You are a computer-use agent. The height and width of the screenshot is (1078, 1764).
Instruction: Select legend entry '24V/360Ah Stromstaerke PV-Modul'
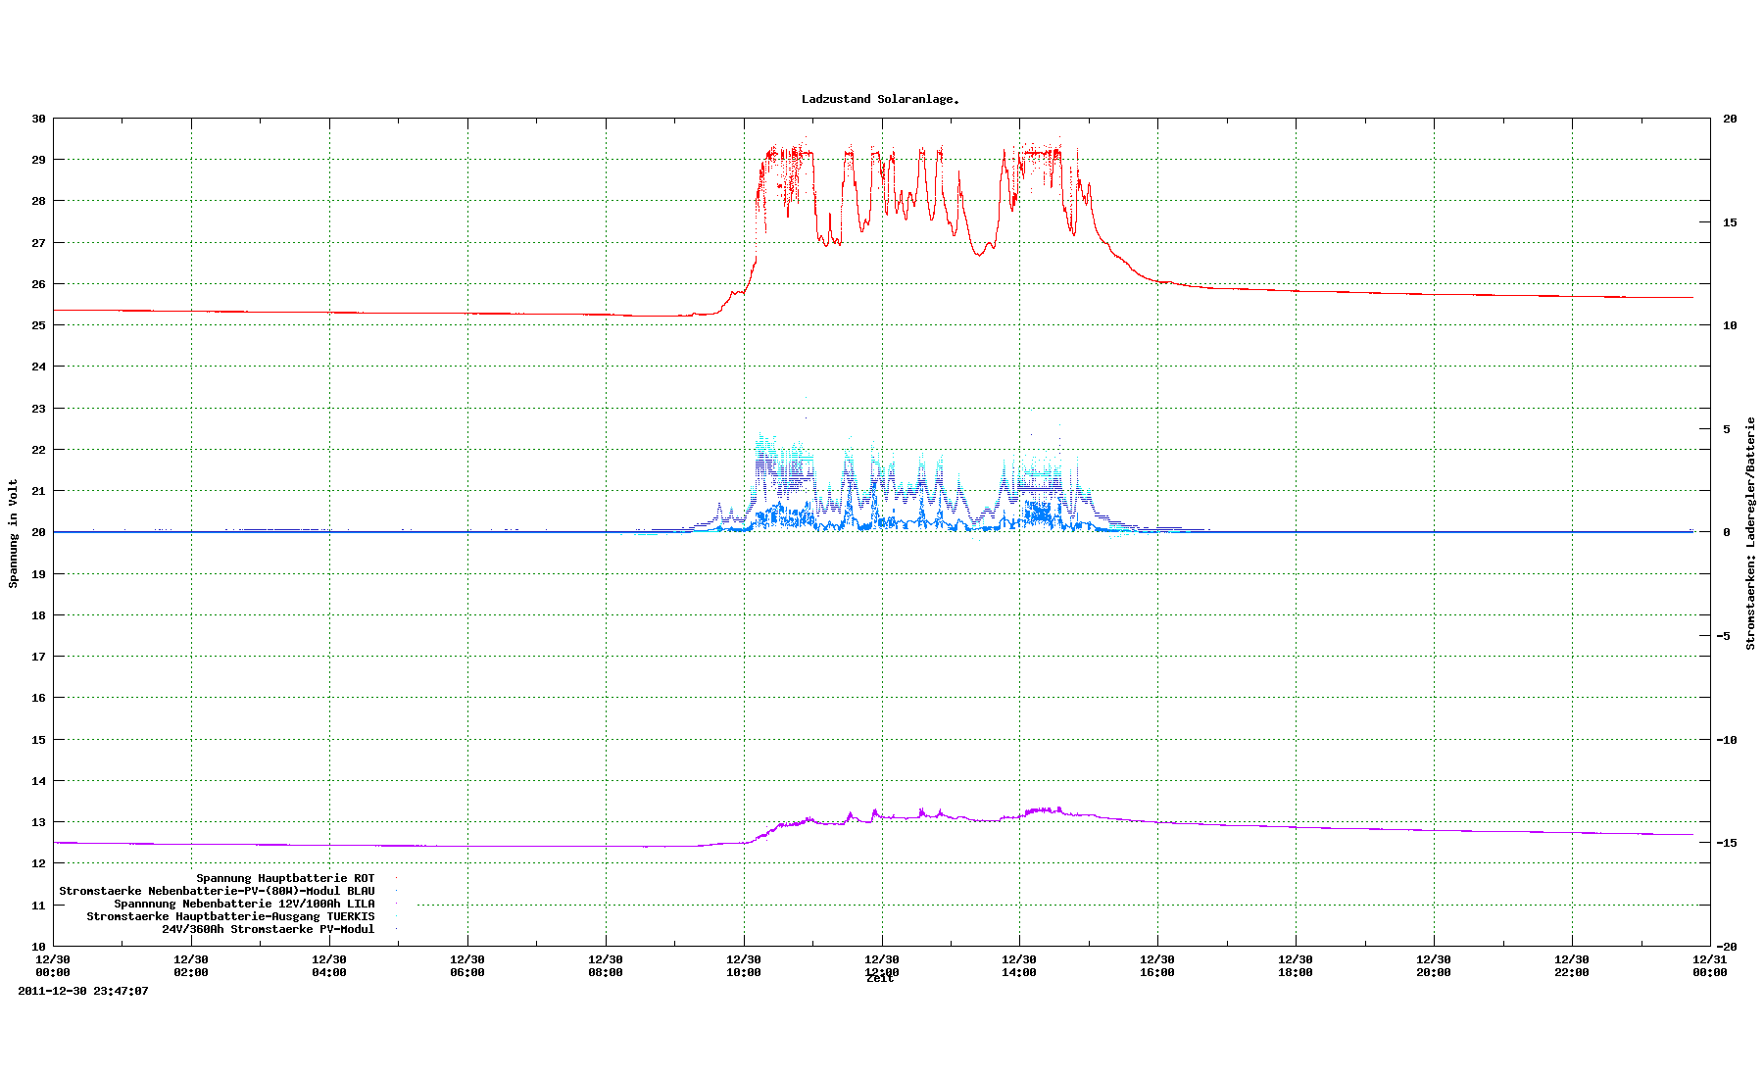[x=268, y=929]
